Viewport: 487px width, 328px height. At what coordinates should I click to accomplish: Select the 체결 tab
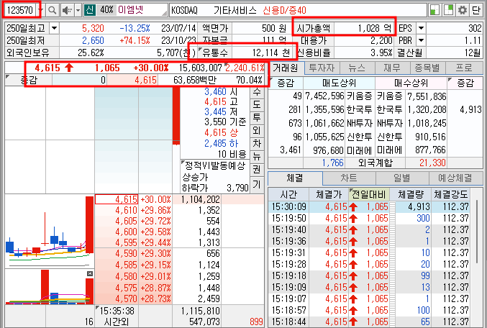(x=295, y=178)
